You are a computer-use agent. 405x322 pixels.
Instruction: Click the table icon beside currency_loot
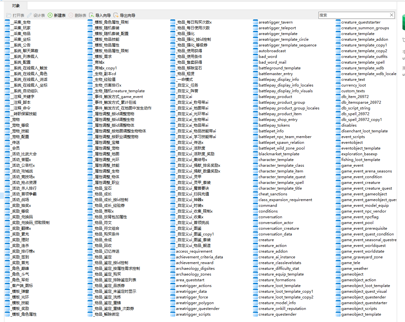(338, 85)
